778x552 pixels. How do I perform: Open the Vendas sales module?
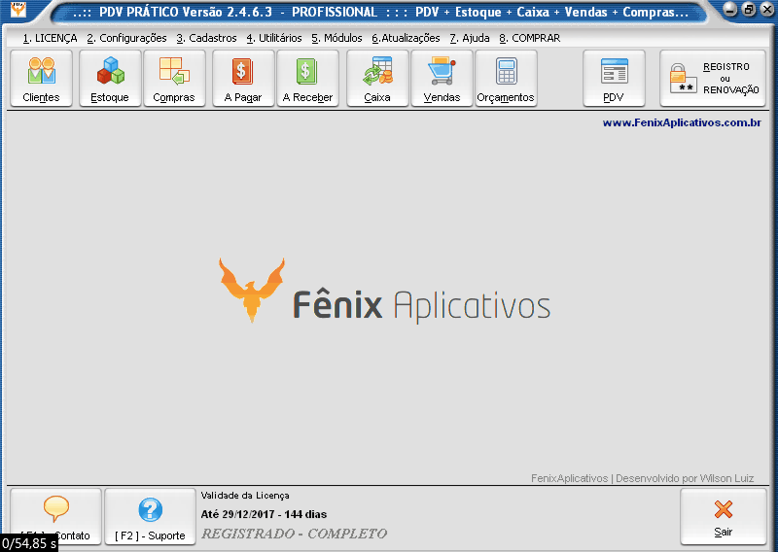click(x=442, y=78)
